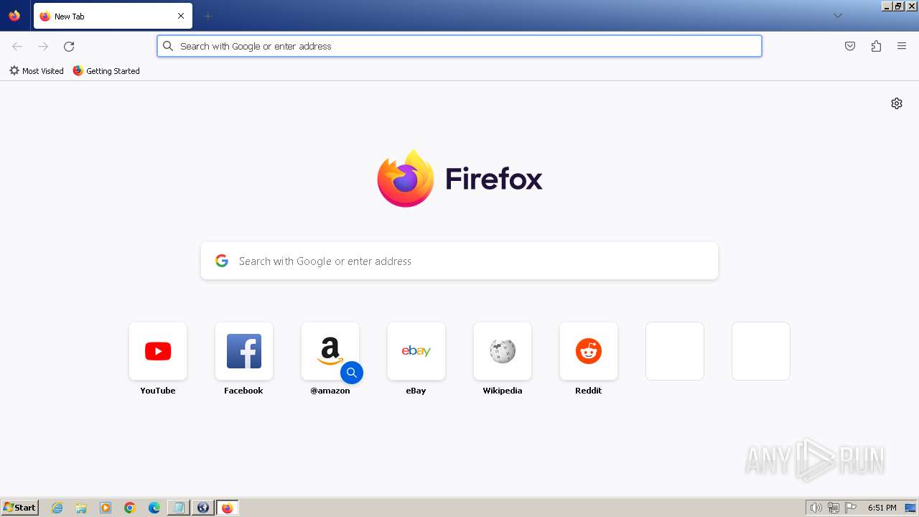Open the network tray icon

(834, 508)
